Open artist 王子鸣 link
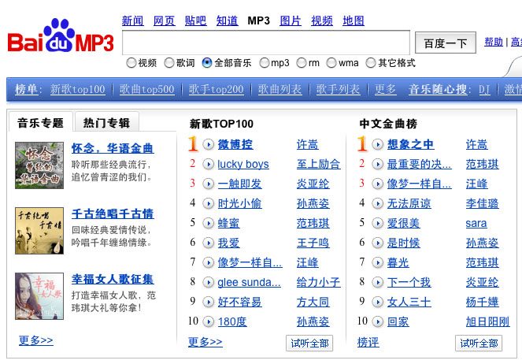The width and height of the screenshot is (522, 364). [x=313, y=243]
